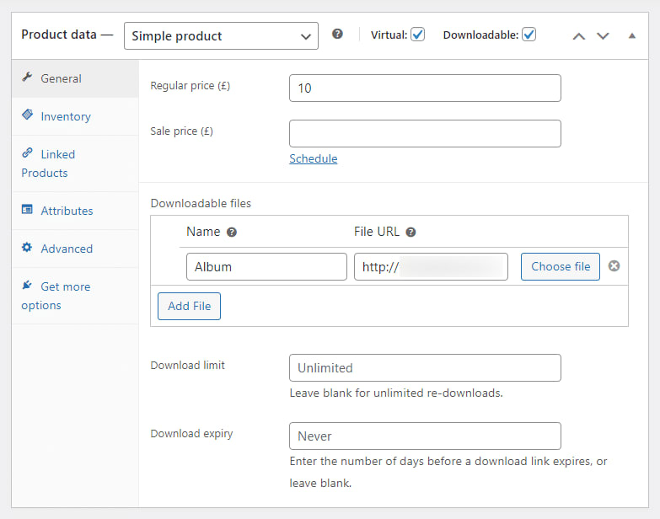Screen dimensions: 660x519
Task: Click the 'Sale price (£)' label
Action: 182,131
